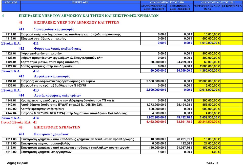243x165 pixels.
Task: Click the Ασφαλιστικές εισφορές section title
Action: [x=52, y=76]
